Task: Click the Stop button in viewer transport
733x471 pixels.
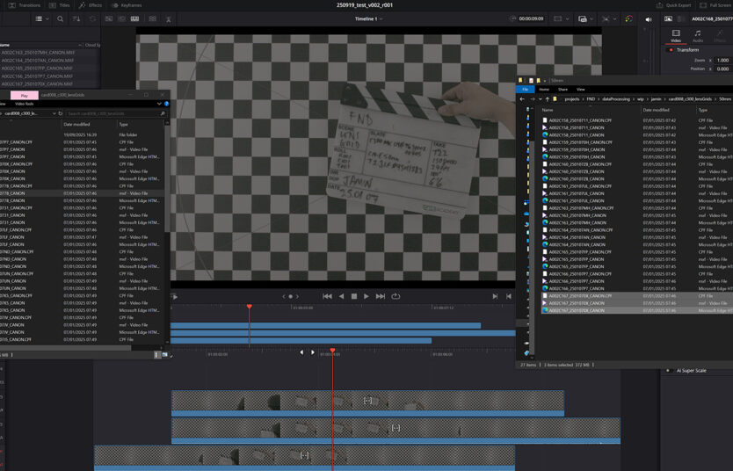Action: click(354, 296)
